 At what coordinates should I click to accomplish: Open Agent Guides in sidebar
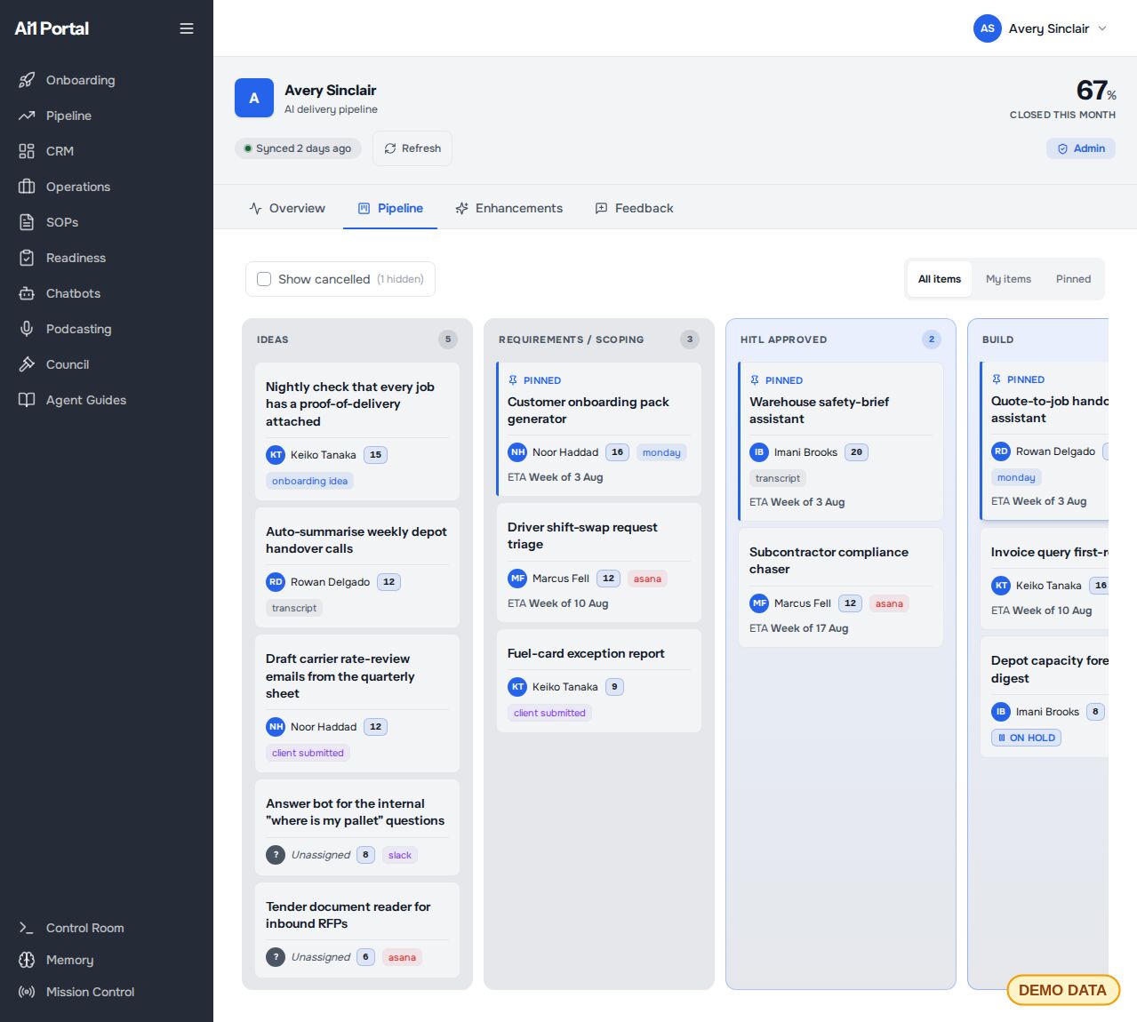[86, 400]
